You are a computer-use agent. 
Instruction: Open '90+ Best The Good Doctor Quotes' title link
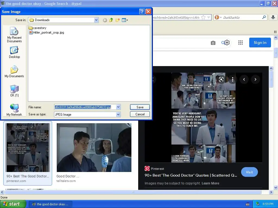click(x=191, y=175)
